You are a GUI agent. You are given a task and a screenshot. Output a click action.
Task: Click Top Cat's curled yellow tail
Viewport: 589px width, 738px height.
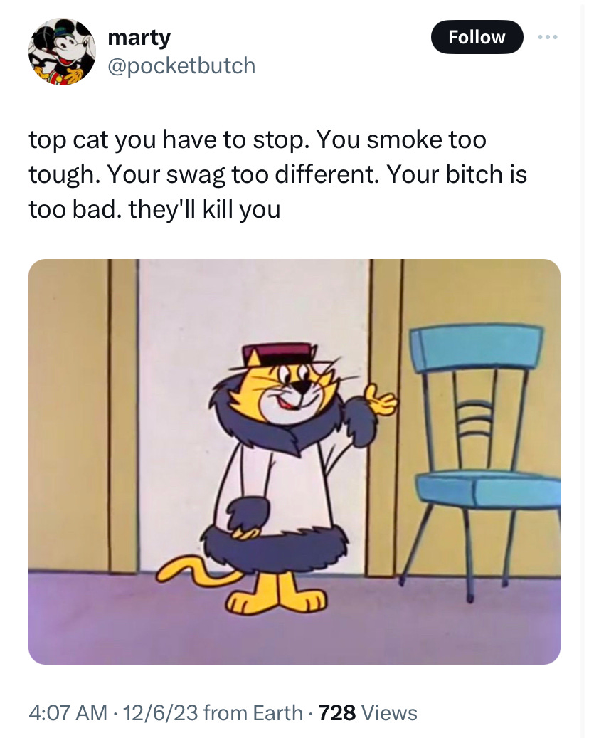point(198,572)
